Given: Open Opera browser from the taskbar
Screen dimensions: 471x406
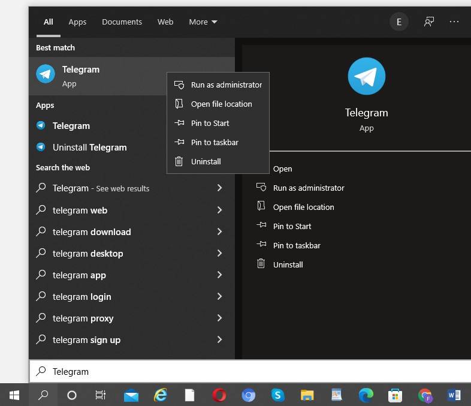Looking at the screenshot, I should point(219,395).
